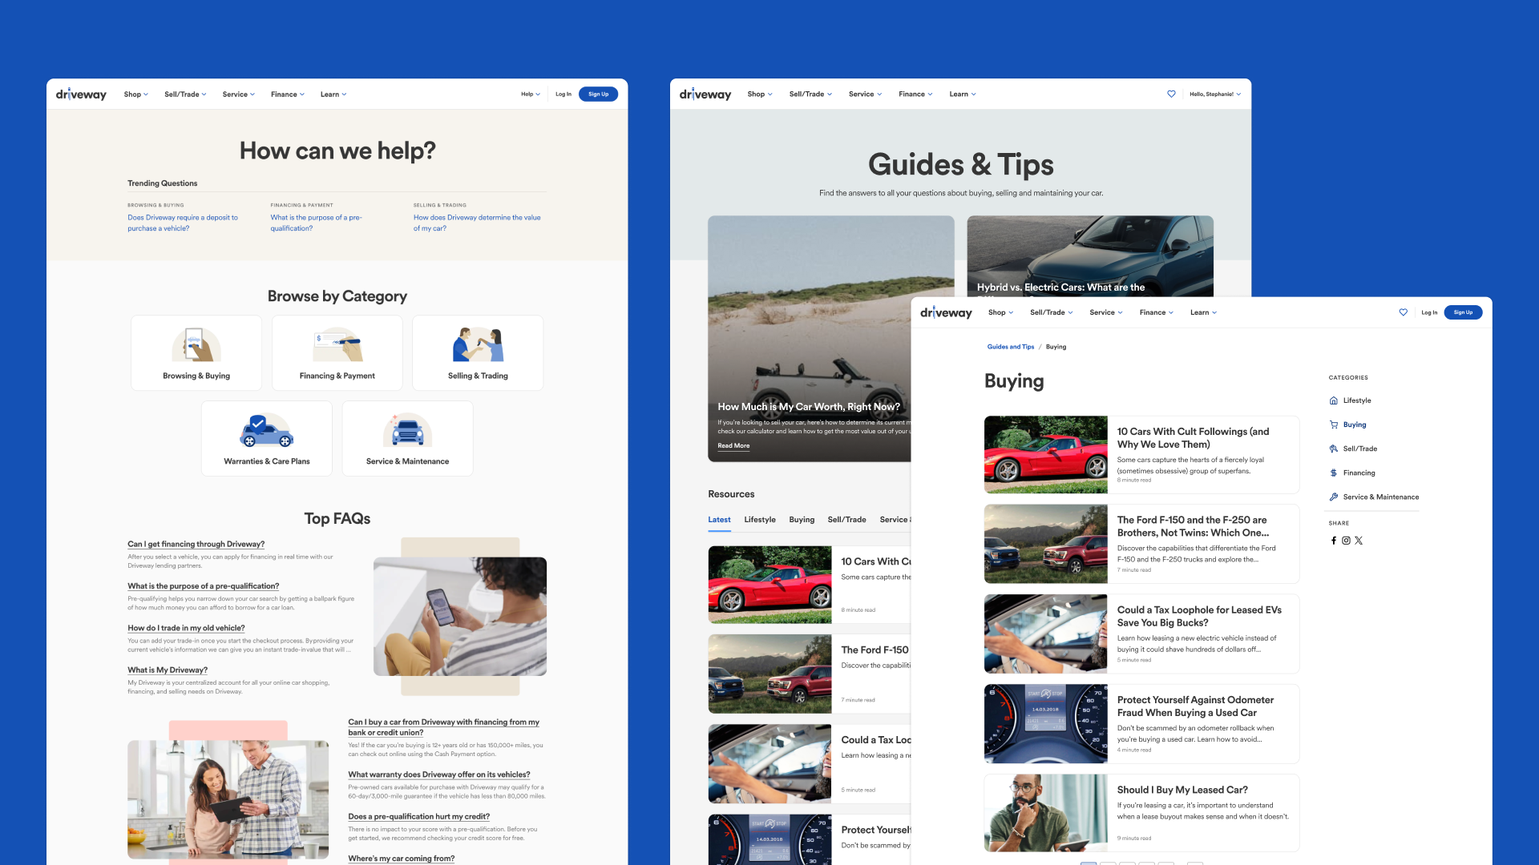Open Browsing & Buying category card

click(196, 352)
